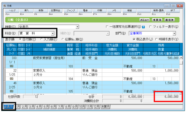The image size is (186, 113).
Task: Click the 摘要 column header
Action: [49, 45]
